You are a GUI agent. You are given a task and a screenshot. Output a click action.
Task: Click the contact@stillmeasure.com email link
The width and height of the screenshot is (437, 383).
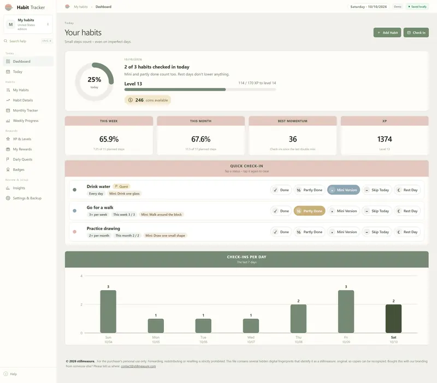[138, 366]
